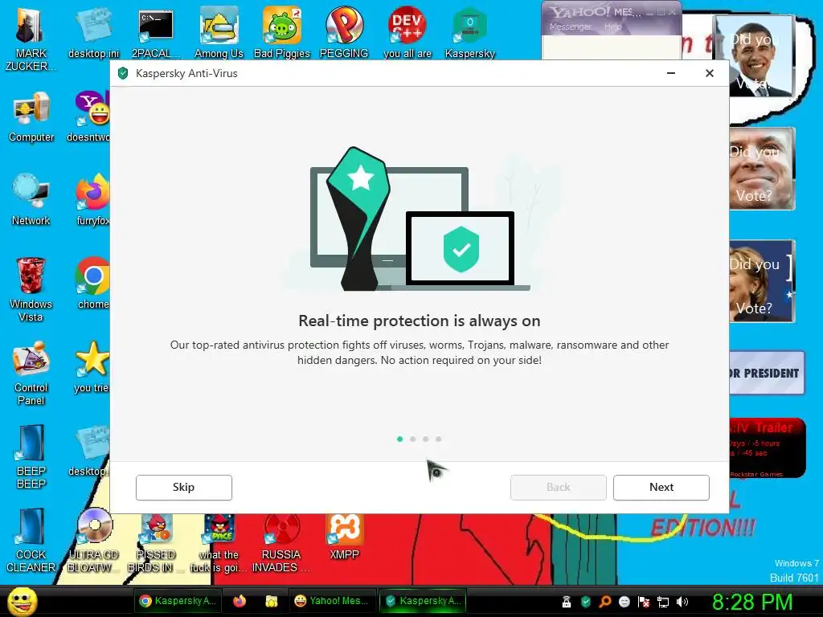Open the 'you trie' star shortcut
This screenshot has width=823, height=617.
click(x=92, y=367)
